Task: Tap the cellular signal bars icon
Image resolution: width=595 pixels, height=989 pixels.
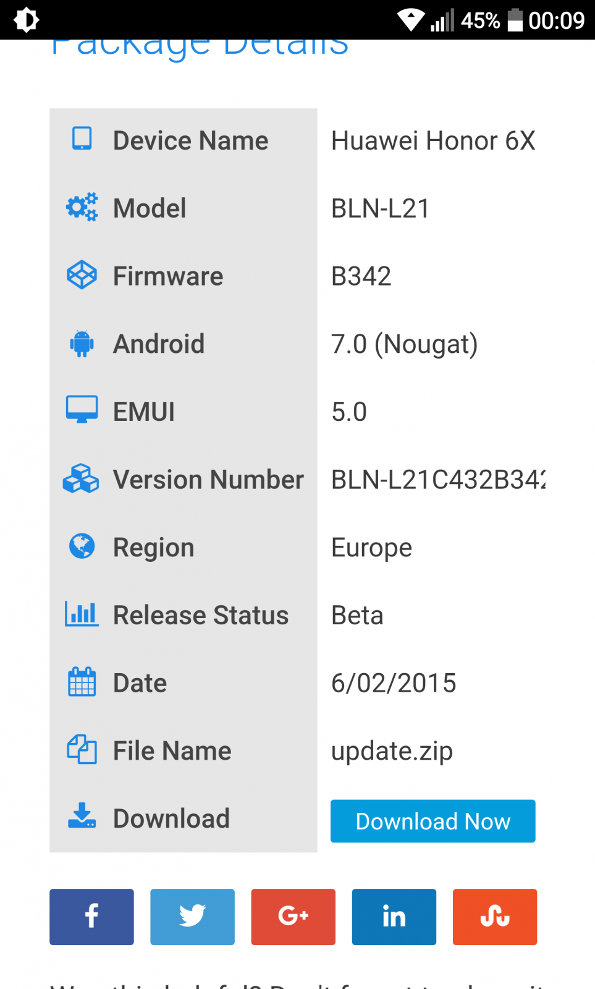Action: tap(442, 20)
